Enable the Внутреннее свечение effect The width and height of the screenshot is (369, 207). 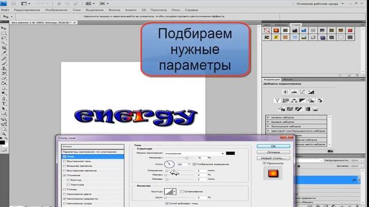point(65,171)
